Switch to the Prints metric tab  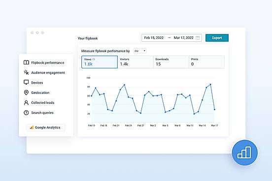tap(206, 62)
